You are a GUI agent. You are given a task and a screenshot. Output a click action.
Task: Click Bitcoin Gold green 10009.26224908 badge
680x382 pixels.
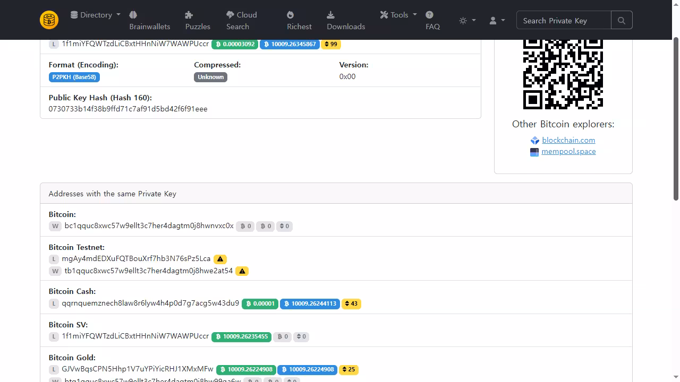point(246,370)
